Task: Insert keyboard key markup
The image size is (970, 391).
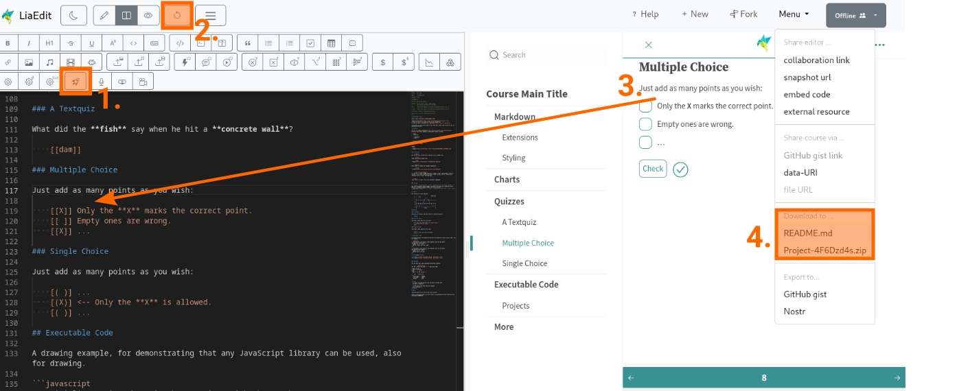Action: 154,43
